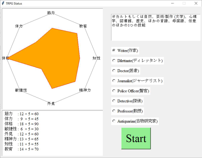Pick the Antiquarian(古物研究家) occupation
Viewport: 202px width, 158px height.
click(135, 121)
